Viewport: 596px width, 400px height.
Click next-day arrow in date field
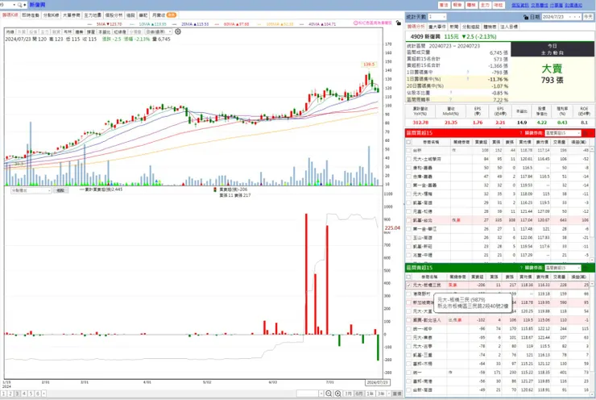[x=579, y=17]
